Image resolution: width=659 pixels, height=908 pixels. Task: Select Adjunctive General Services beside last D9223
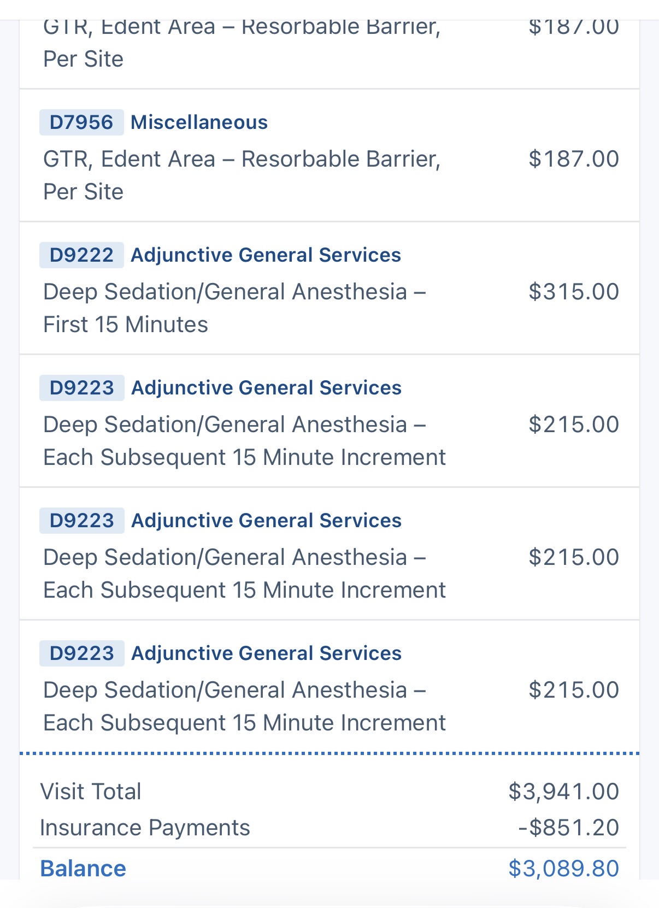(x=266, y=653)
